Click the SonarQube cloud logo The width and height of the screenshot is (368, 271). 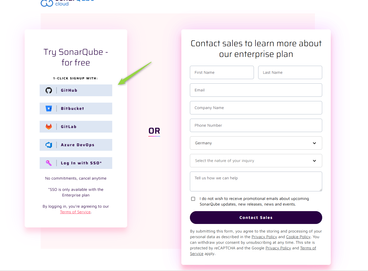point(67,3)
